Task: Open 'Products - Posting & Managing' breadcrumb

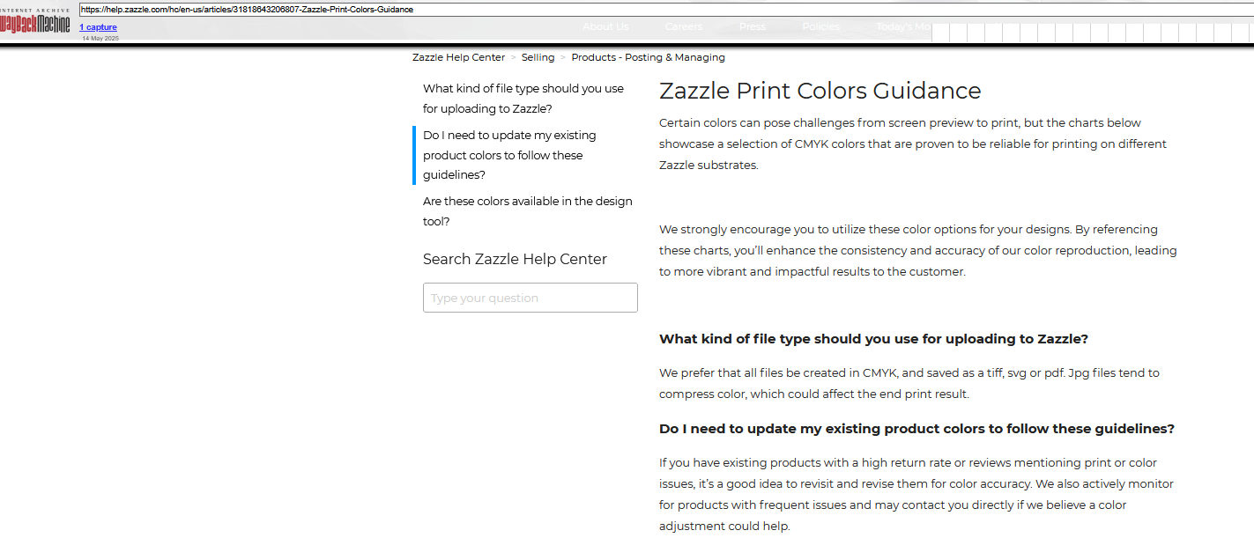Action: pyautogui.click(x=648, y=57)
